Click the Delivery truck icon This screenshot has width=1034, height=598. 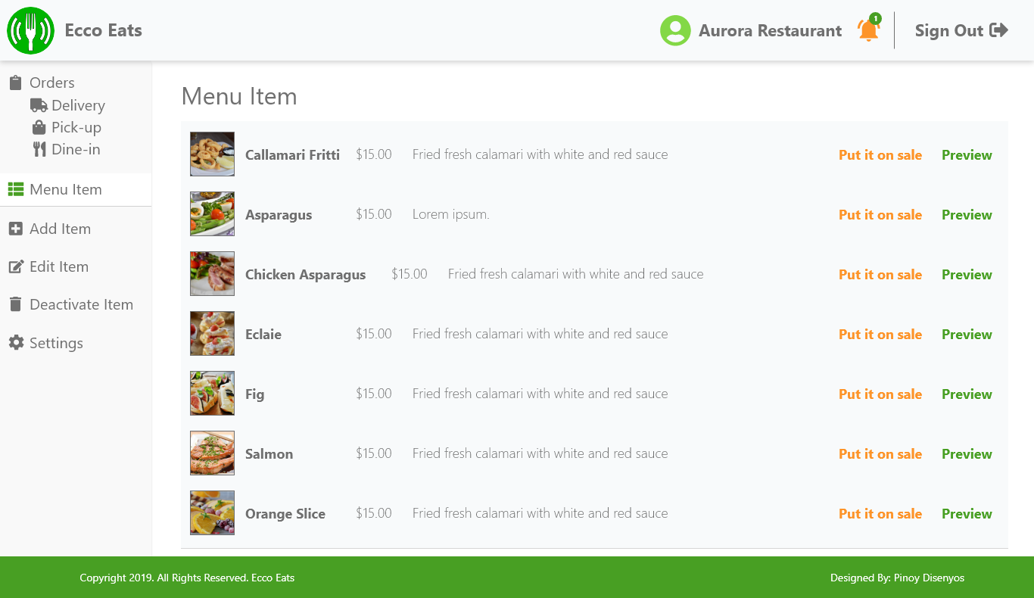click(x=39, y=105)
